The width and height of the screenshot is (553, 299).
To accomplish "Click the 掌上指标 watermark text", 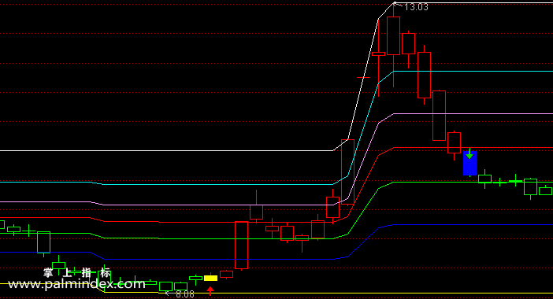I will [77, 272].
